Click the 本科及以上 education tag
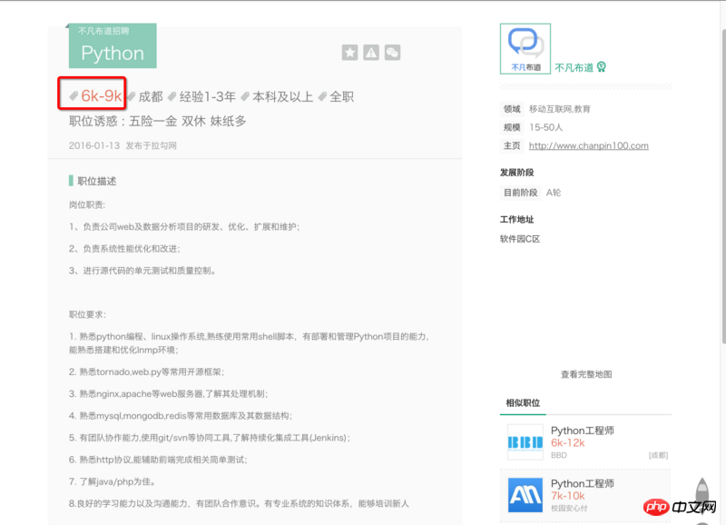726x525 pixels. [282, 96]
